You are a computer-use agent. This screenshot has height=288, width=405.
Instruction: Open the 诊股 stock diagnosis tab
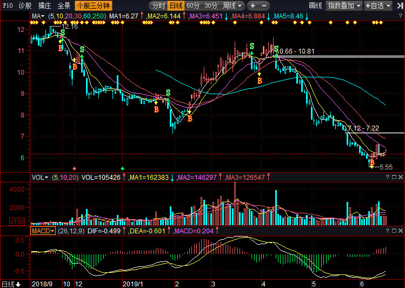pos(25,5)
